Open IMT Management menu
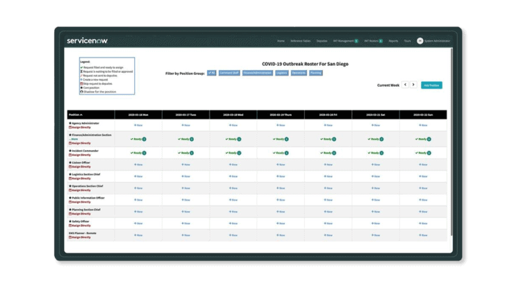 pos(345,41)
